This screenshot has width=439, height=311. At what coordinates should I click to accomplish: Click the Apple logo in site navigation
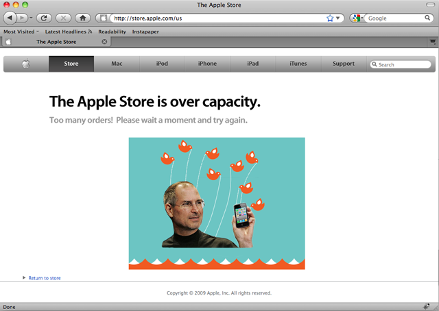pos(26,64)
